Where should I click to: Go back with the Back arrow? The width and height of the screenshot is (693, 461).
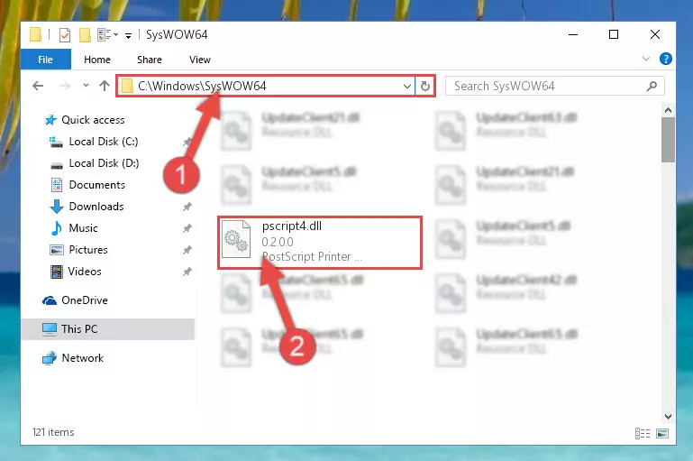pos(38,86)
